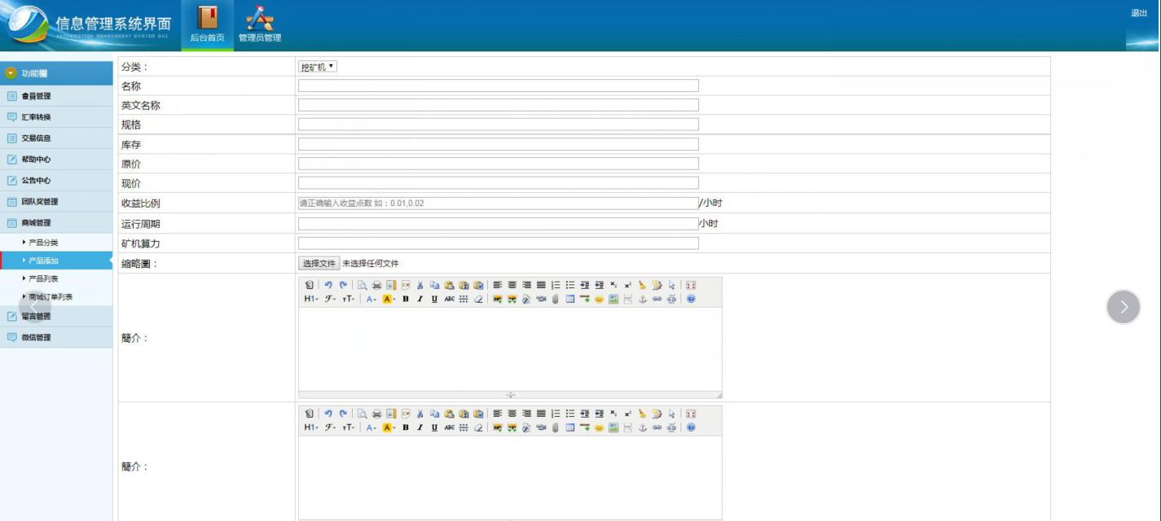Open font family dropdown in second 簡介 editor
Image resolution: width=1161 pixels, height=521 pixels.
330,427
